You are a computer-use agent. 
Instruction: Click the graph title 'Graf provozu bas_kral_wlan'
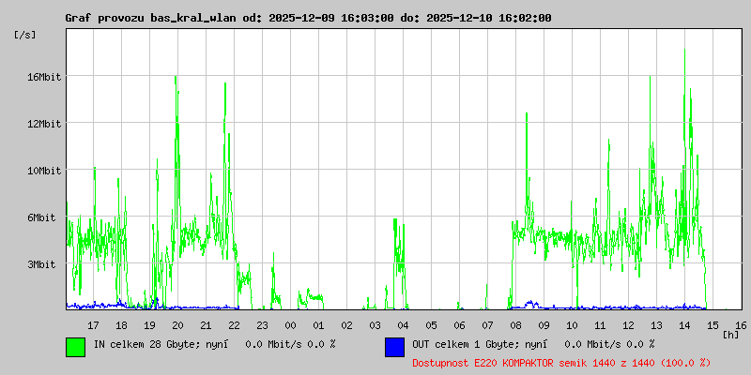[150, 18]
